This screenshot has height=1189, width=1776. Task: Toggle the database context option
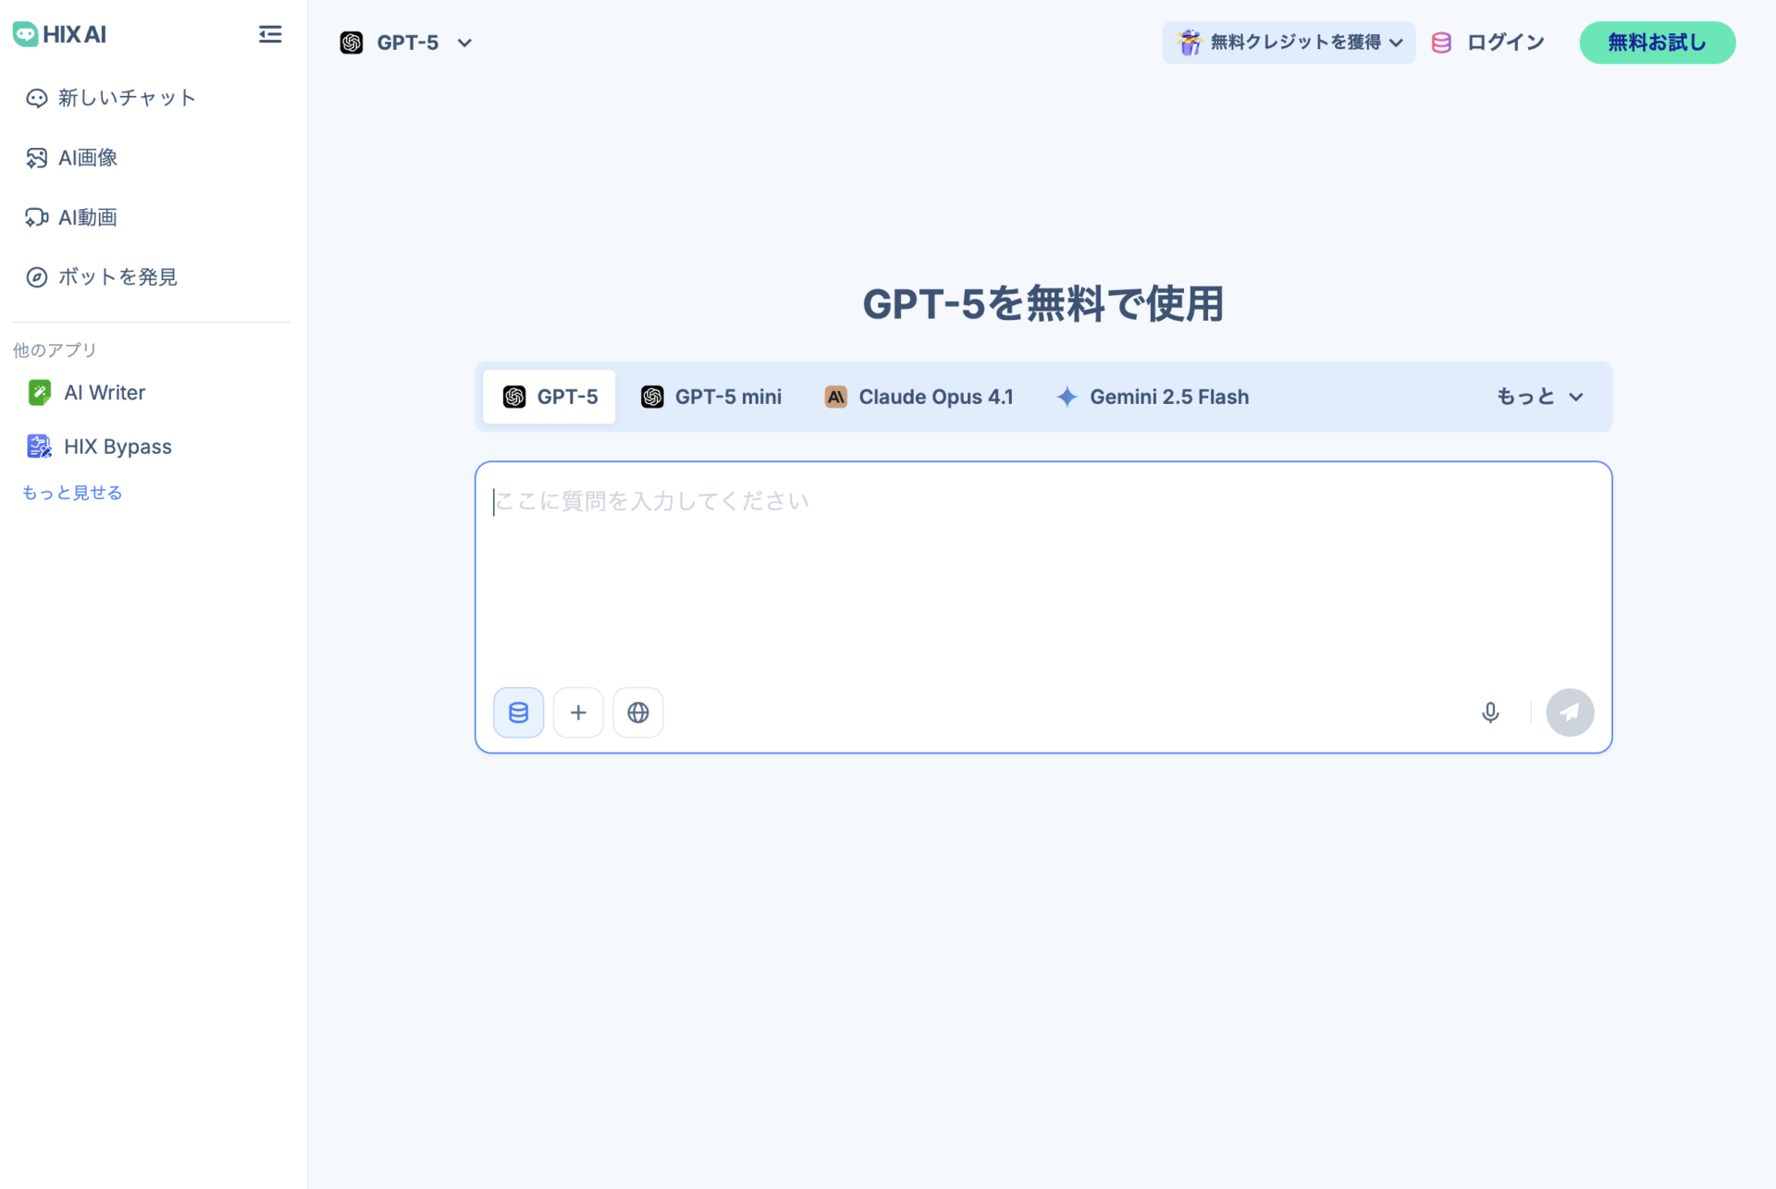[x=518, y=712]
